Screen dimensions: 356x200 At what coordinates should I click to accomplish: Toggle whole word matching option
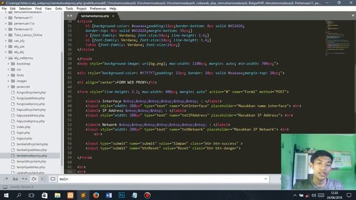[x=24, y=179]
